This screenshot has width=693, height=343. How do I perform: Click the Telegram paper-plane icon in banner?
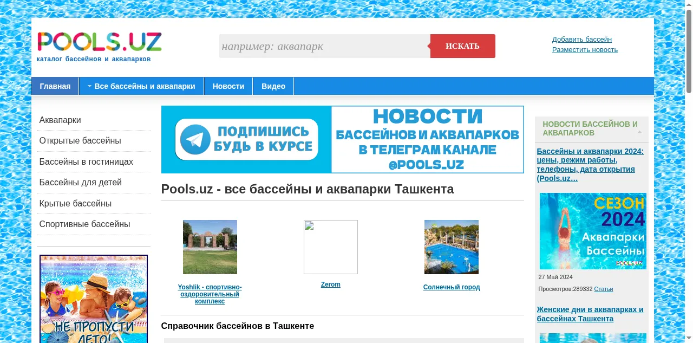tap(195, 139)
